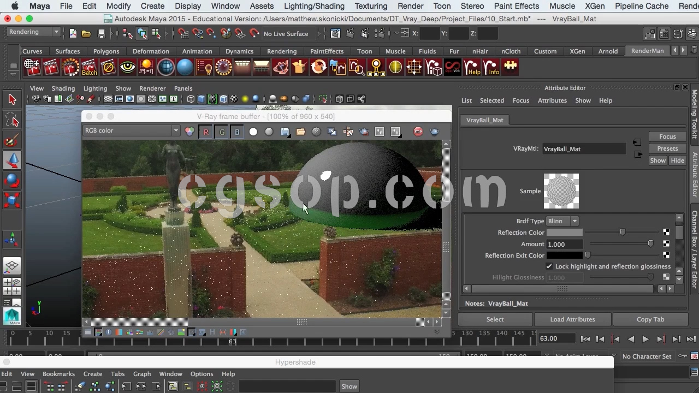Toggle snap to grids magnet icon

coord(183,34)
